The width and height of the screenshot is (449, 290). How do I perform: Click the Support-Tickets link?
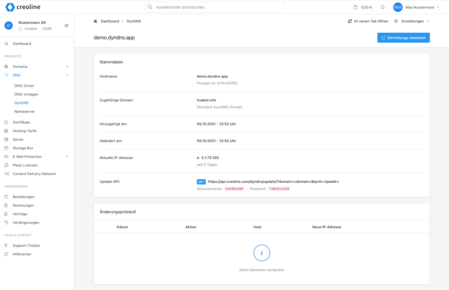pos(26,246)
